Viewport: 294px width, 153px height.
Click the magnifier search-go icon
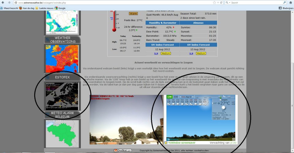point(285,3)
